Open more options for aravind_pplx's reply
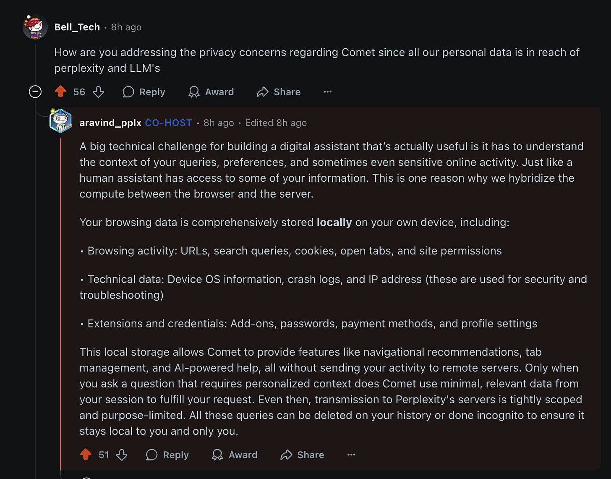611x479 pixels. point(351,455)
